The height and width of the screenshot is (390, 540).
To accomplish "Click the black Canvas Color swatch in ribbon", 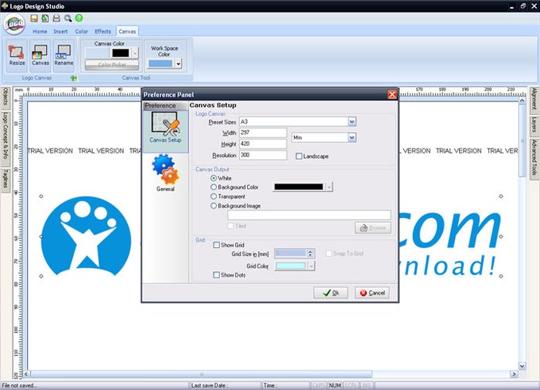I will (x=121, y=53).
